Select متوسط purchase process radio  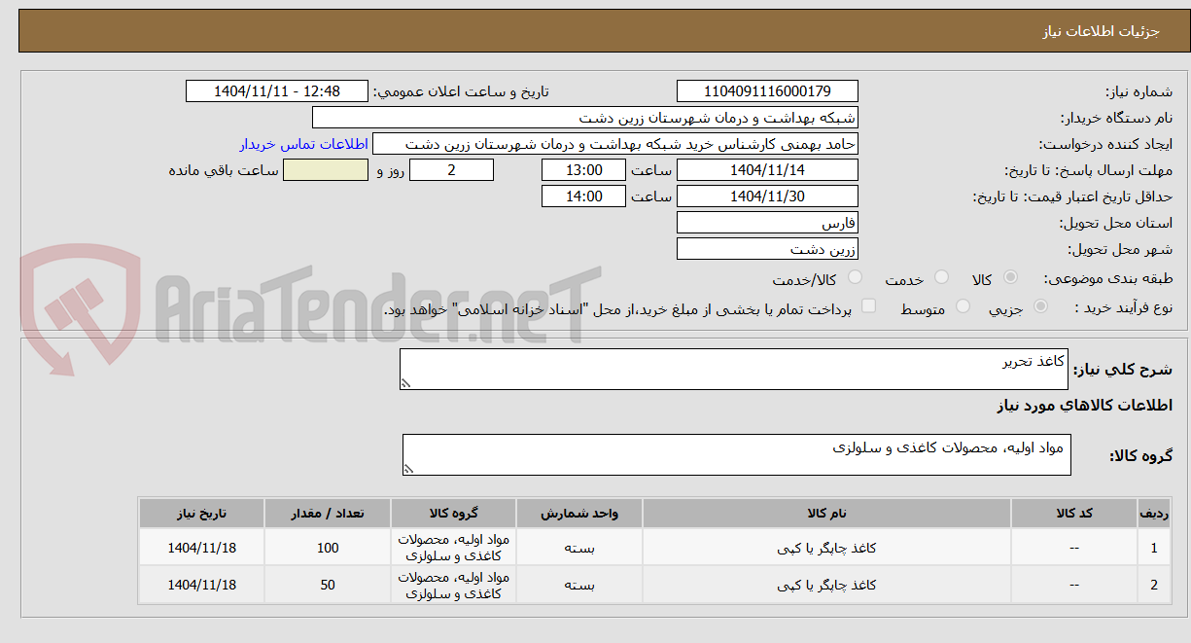pyautogui.click(x=963, y=306)
